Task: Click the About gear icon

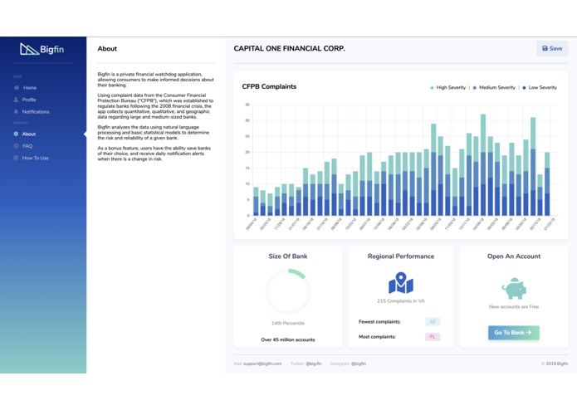Action: click(x=16, y=134)
